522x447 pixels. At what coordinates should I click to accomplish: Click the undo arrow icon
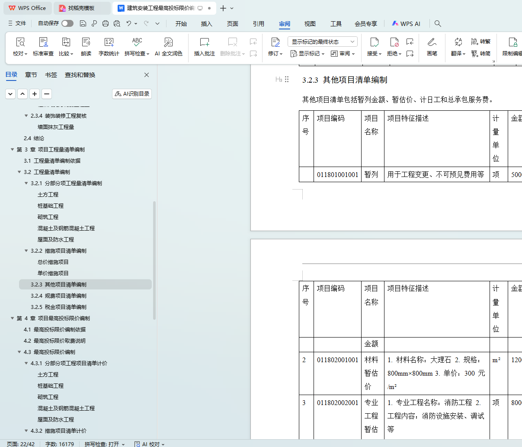tap(129, 23)
